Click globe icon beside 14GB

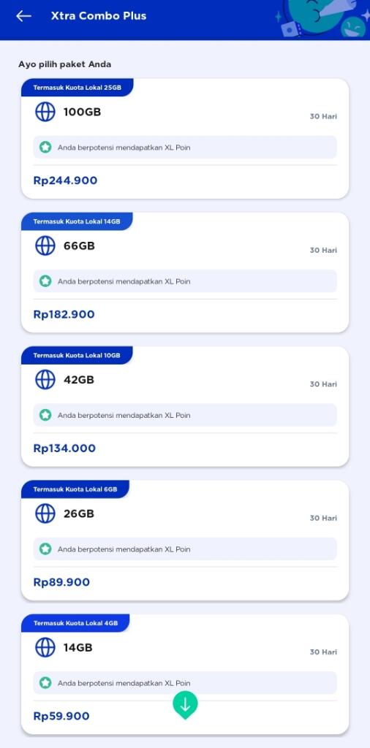(45, 647)
